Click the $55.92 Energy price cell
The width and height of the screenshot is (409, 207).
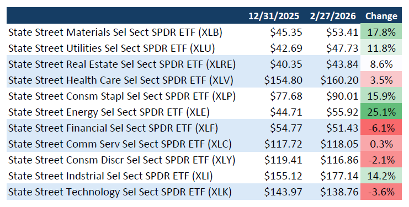(342, 112)
